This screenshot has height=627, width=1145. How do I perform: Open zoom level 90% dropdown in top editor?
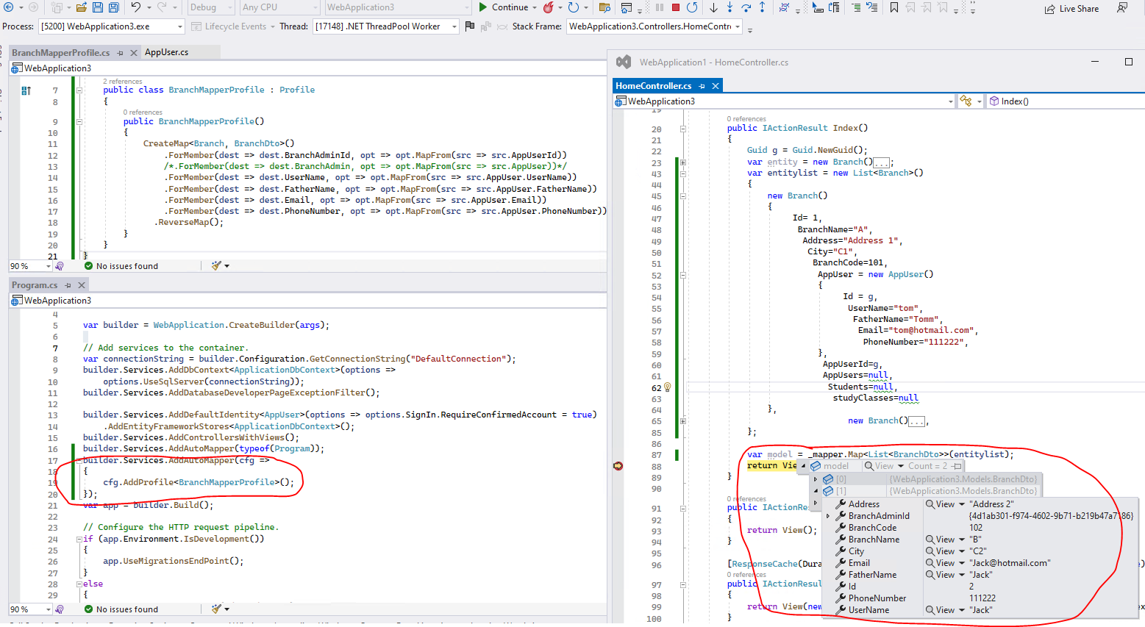(31, 266)
